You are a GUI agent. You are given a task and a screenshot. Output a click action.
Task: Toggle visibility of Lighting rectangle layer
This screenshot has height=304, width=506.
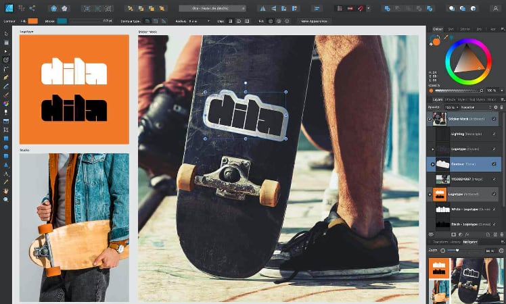[495, 134]
